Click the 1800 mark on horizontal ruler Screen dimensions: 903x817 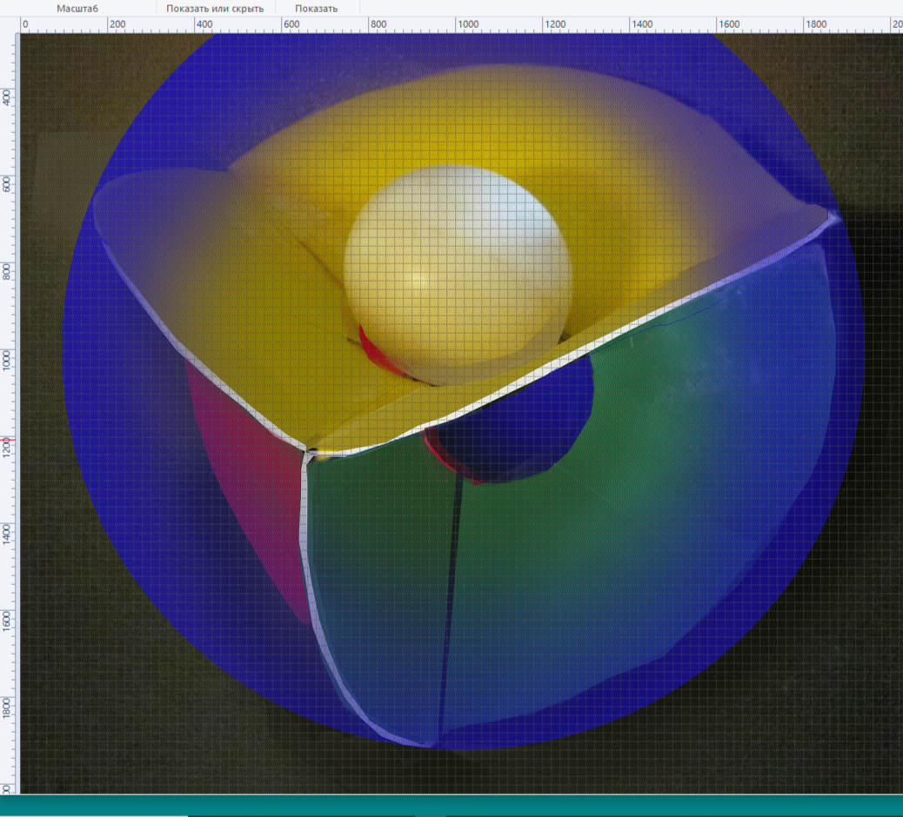coord(816,24)
